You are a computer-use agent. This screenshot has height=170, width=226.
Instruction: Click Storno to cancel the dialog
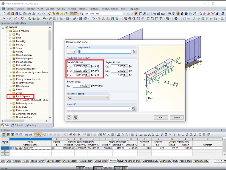coord(177,118)
